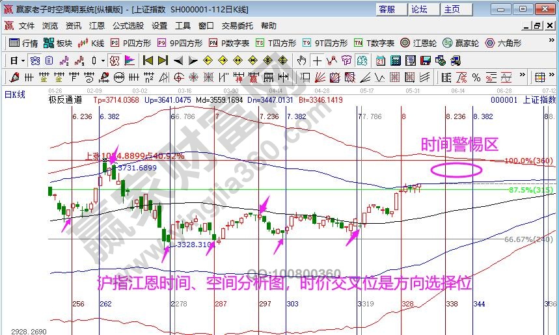
Task: Expand the 日 period dropdown arrow
Action: [x=23, y=60]
